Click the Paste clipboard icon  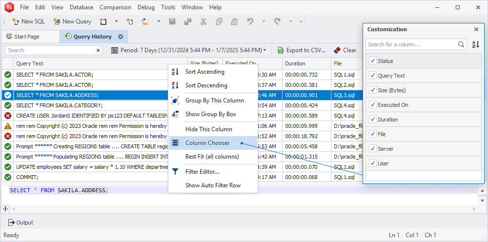point(234,21)
